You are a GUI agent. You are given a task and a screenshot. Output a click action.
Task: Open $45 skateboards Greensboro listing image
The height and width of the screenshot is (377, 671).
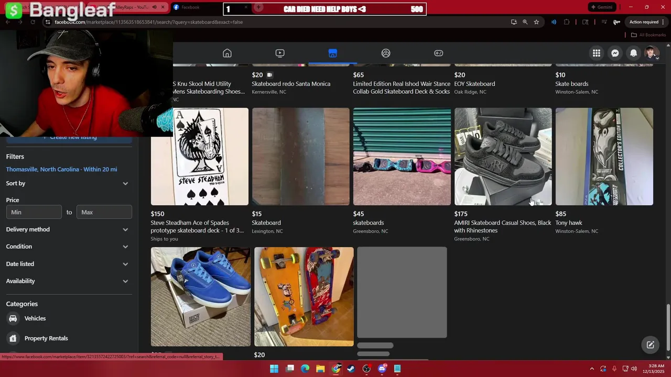(x=402, y=157)
